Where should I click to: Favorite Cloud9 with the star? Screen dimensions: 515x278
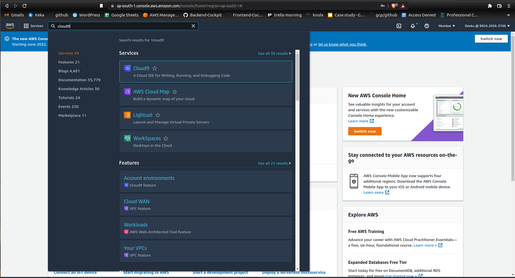(154, 68)
